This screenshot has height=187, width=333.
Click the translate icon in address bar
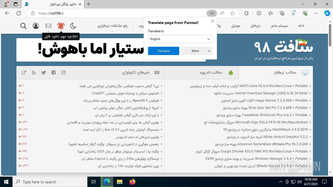[x=212, y=13]
